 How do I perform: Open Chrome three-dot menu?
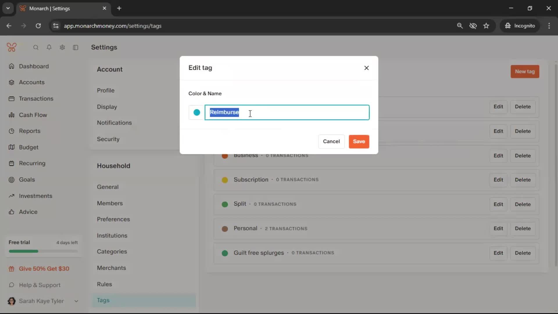coord(549,26)
